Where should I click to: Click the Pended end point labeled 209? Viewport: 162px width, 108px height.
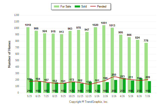[148, 79]
